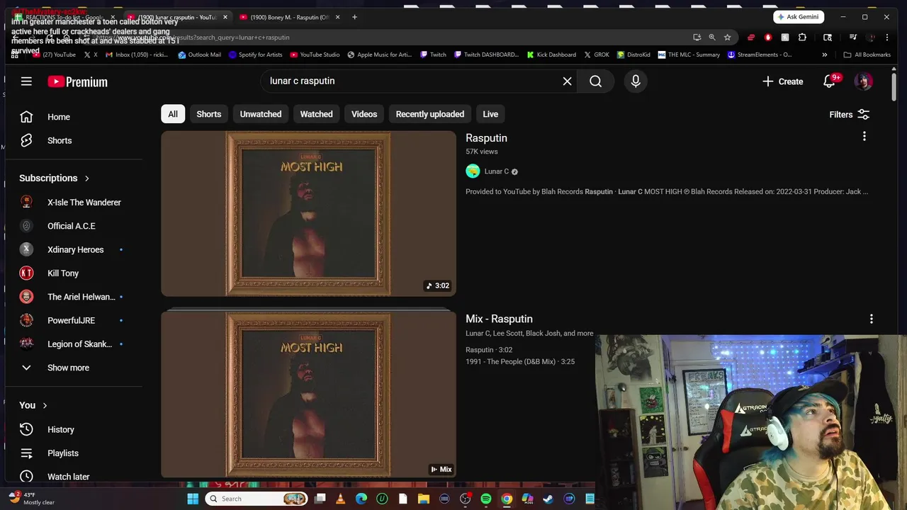907x510 pixels.
Task: Select the Videos filter chip
Action: coord(364,114)
